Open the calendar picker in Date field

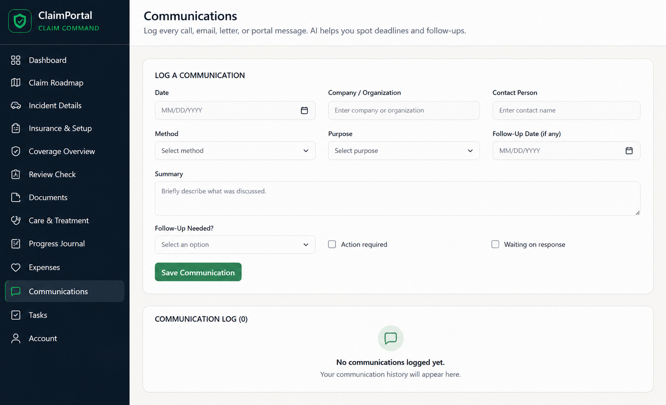tap(304, 110)
